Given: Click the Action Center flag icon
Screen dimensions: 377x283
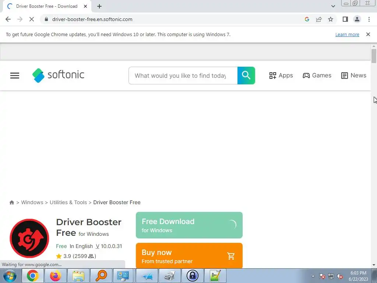Looking at the screenshot, I should [322, 276].
